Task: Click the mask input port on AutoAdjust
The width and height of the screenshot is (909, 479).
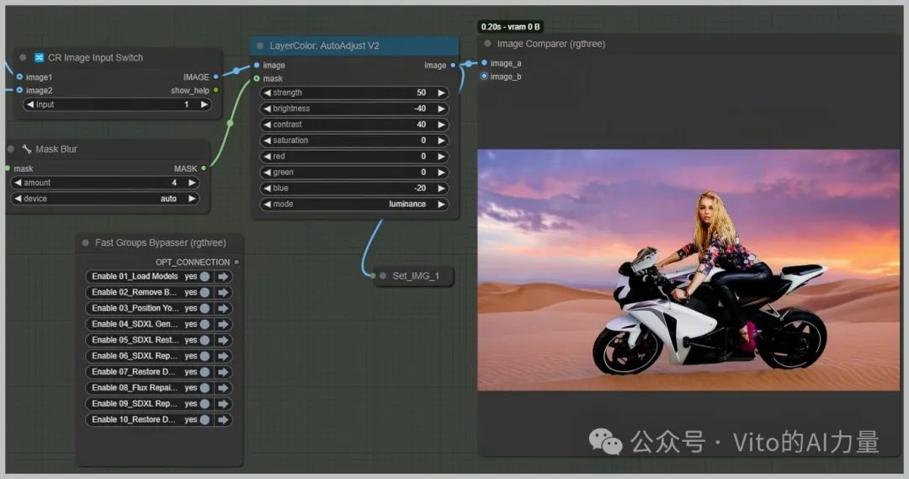Action: 257,78
